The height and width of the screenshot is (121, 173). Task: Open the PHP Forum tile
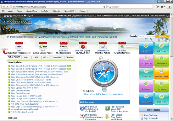[146, 48]
